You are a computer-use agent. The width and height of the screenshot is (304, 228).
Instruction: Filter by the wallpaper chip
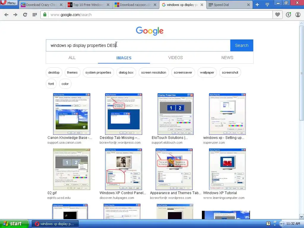(x=207, y=72)
